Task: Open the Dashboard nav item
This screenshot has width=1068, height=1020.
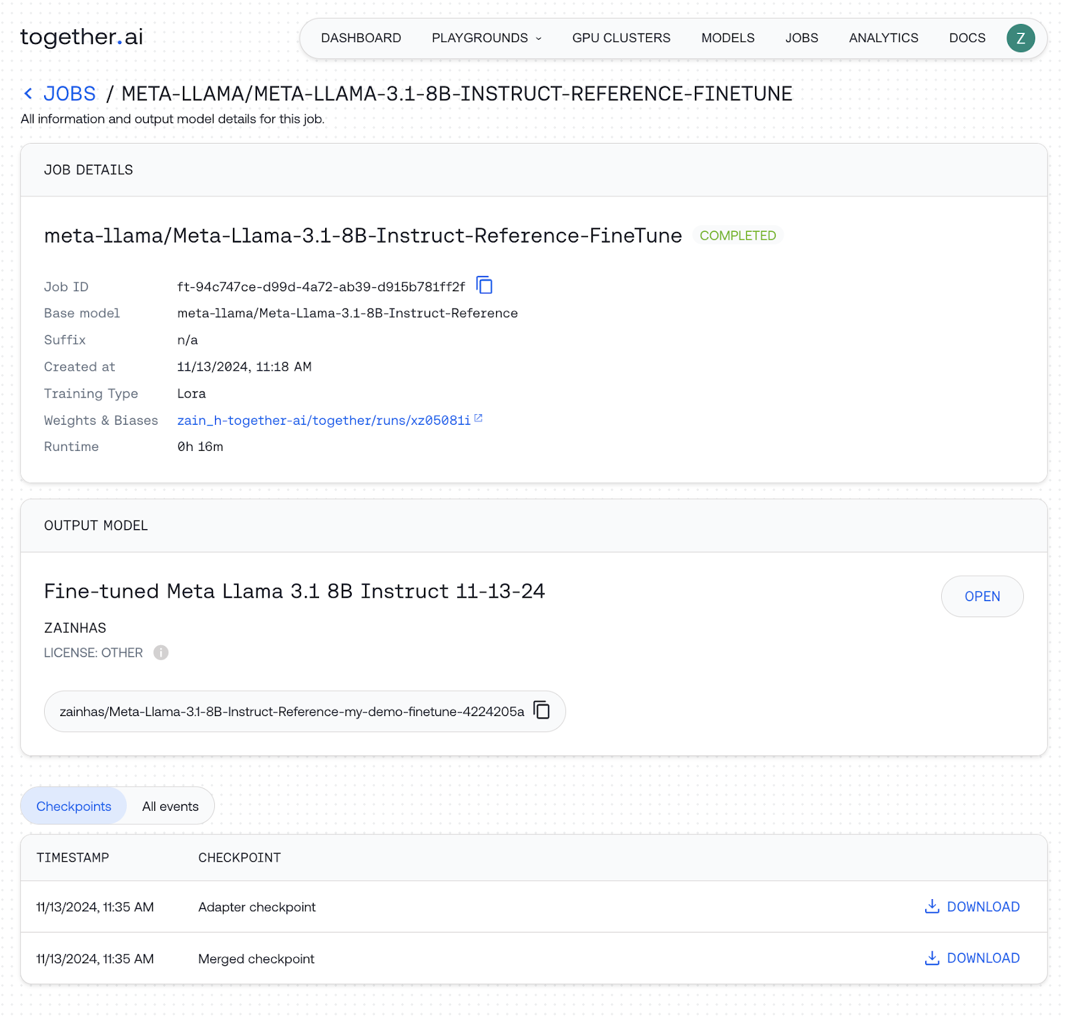Action: [361, 38]
